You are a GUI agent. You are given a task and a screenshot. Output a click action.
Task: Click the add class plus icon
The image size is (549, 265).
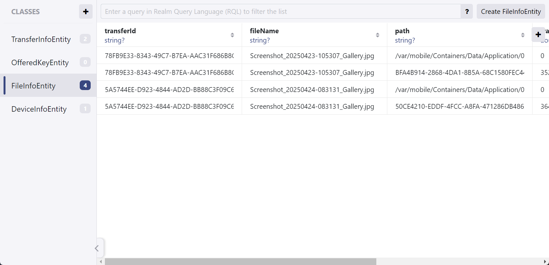86,12
